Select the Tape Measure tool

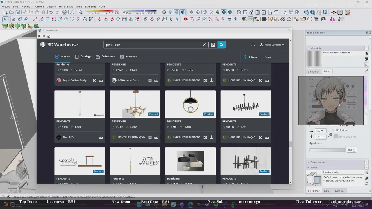point(146,19)
